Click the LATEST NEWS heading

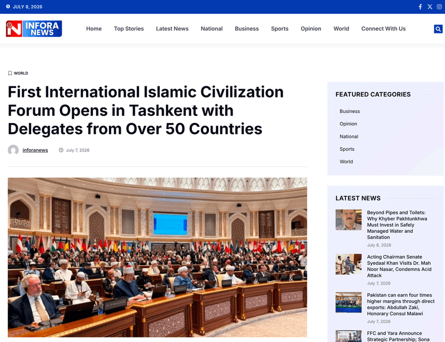pyautogui.click(x=358, y=198)
